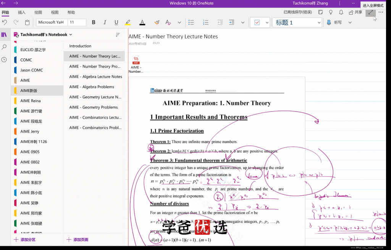Apply font color with black underline
Screen dimensions: 391x250
(x=142, y=22)
